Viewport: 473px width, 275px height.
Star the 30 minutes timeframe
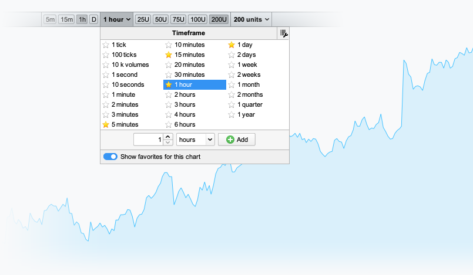(169, 74)
